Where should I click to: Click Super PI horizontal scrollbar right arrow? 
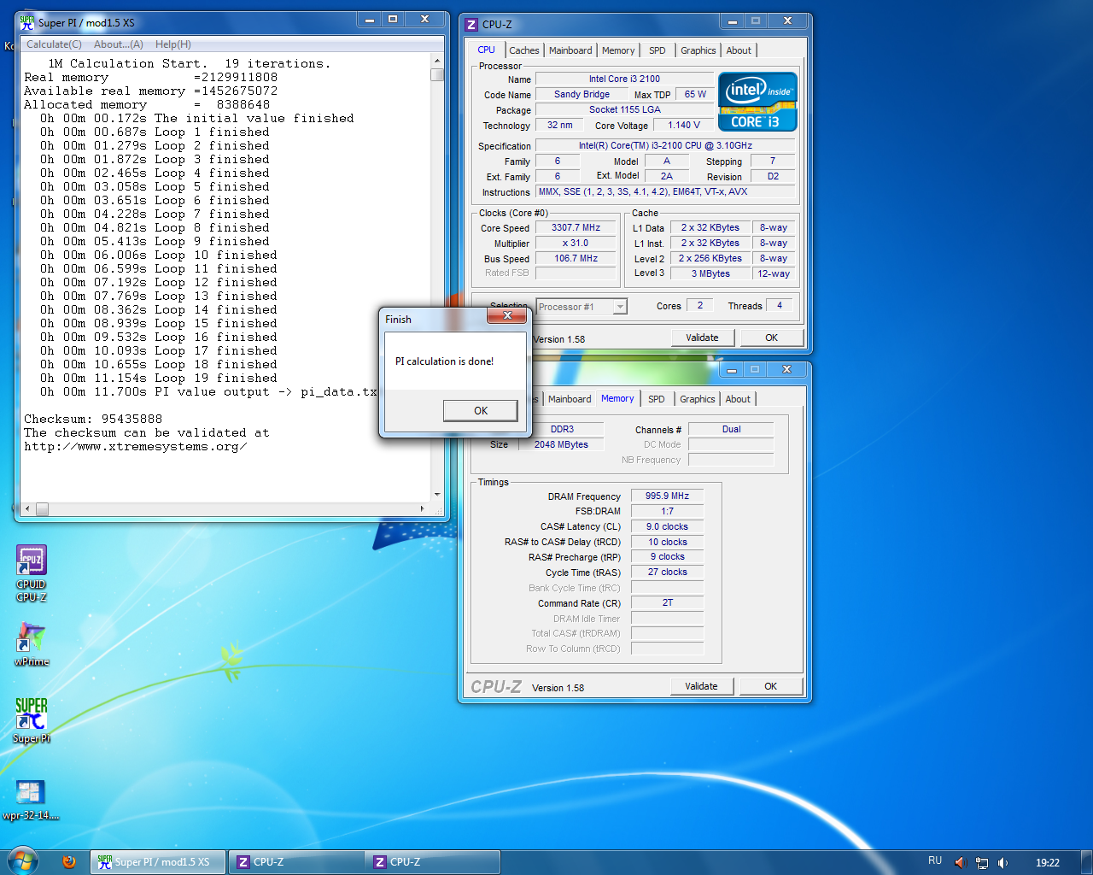point(424,508)
